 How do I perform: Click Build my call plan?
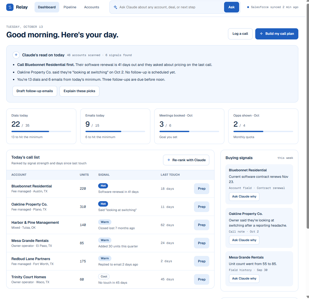277,34
